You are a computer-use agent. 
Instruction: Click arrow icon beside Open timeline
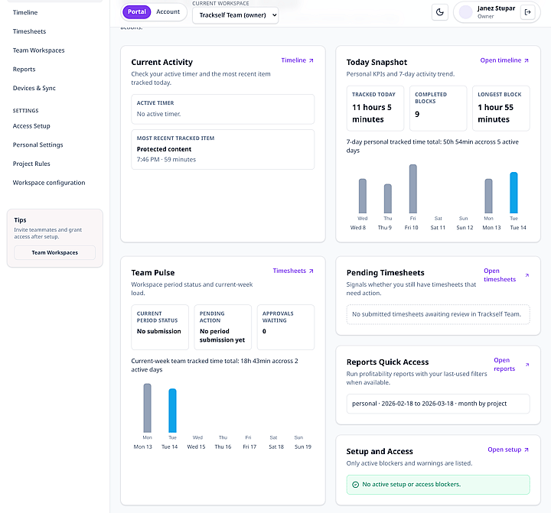527,60
